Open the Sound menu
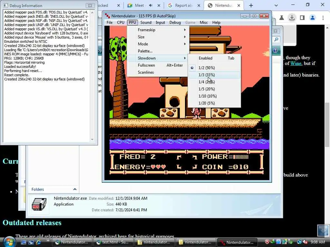This screenshot has width=330, height=247. (146, 23)
